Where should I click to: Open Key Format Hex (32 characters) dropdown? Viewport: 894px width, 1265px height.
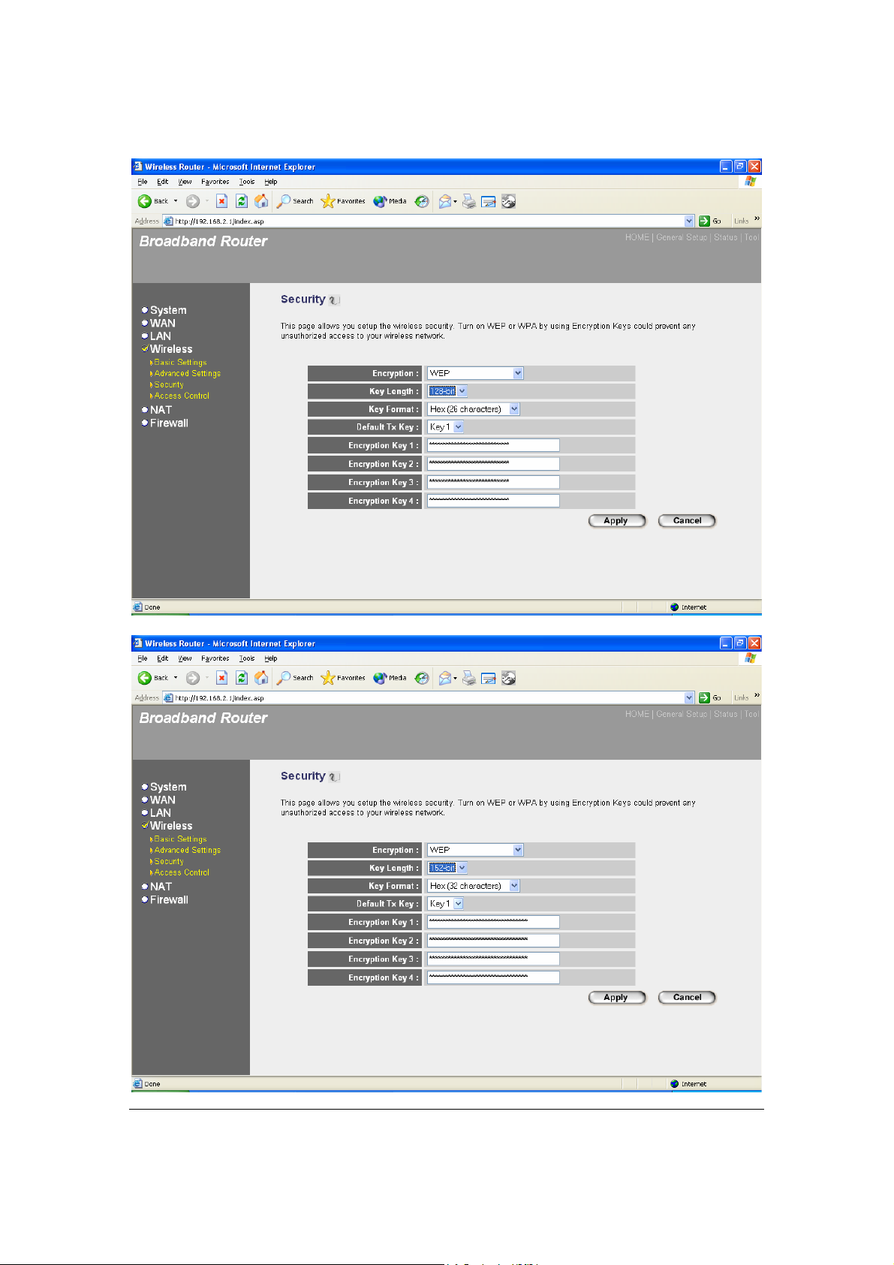[x=473, y=886]
